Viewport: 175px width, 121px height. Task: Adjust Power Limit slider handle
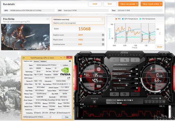click(132, 71)
